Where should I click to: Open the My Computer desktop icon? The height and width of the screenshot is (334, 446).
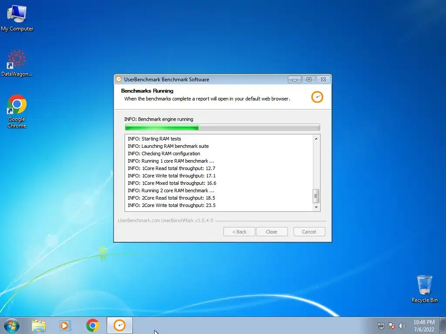(x=17, y=18)
